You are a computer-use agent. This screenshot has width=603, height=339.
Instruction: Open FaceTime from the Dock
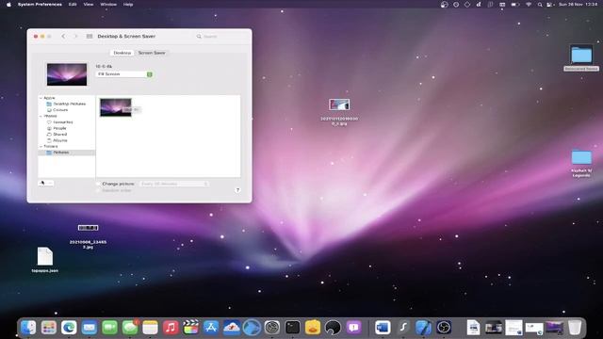pyautogui.click(x=109, y=328)
